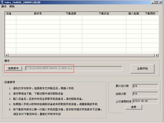Minimize the Sales_MultiDL window
This screenshot has height=123, width=164.
[153, 2]
